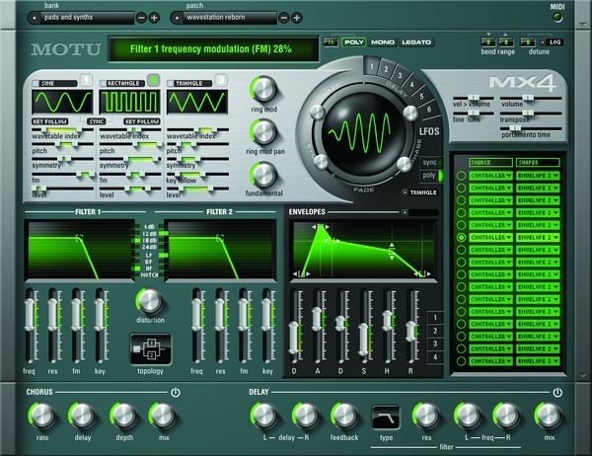Screen dimensions: 592x456
Task: Open first row ENVELOPE 2 shaper dropdown
Action: tap(538, 176)
